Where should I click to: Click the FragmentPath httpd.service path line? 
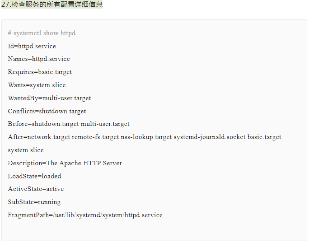point(85,215)
